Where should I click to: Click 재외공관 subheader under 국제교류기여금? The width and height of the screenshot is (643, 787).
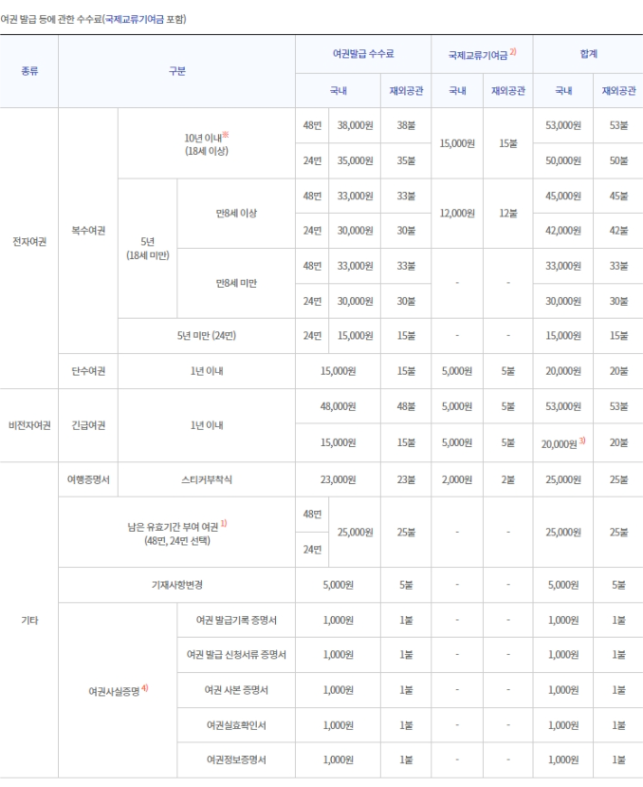click(x=508, y=91)
